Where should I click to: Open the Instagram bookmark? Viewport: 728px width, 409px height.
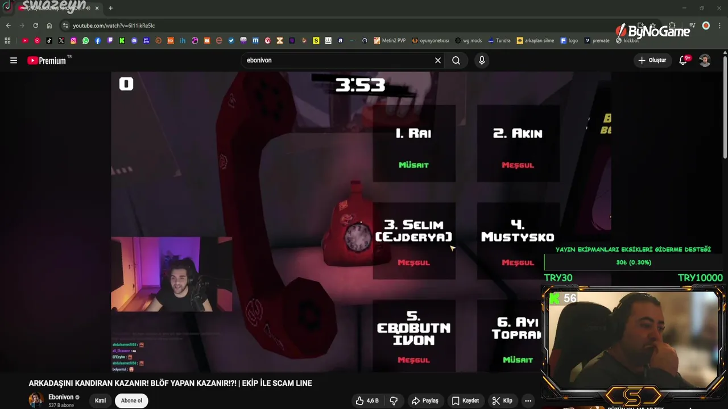[73, 41]
